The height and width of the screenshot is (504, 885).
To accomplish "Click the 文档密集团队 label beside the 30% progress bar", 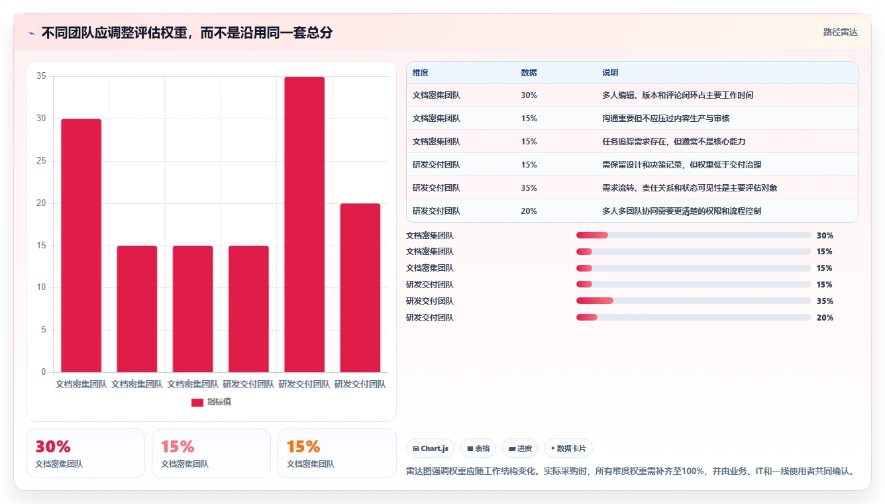I will 430,236.
